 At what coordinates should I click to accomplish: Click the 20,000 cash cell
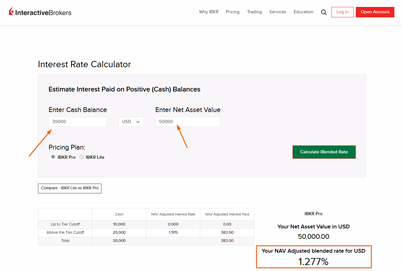(119, 233)
